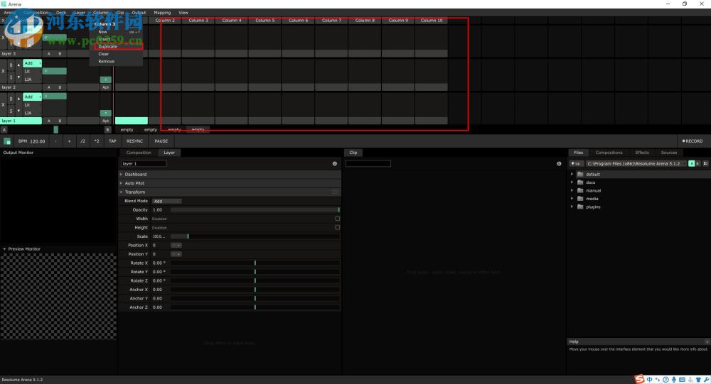The width and height of the screenshot is (711, 384).
Task: Clear layer 1 with its X button
Action: [3, 104]
